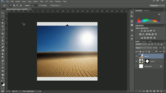Screen dimensions: 166x93
Task: Click the foreground black color swatch
Action: click(2, 83)
